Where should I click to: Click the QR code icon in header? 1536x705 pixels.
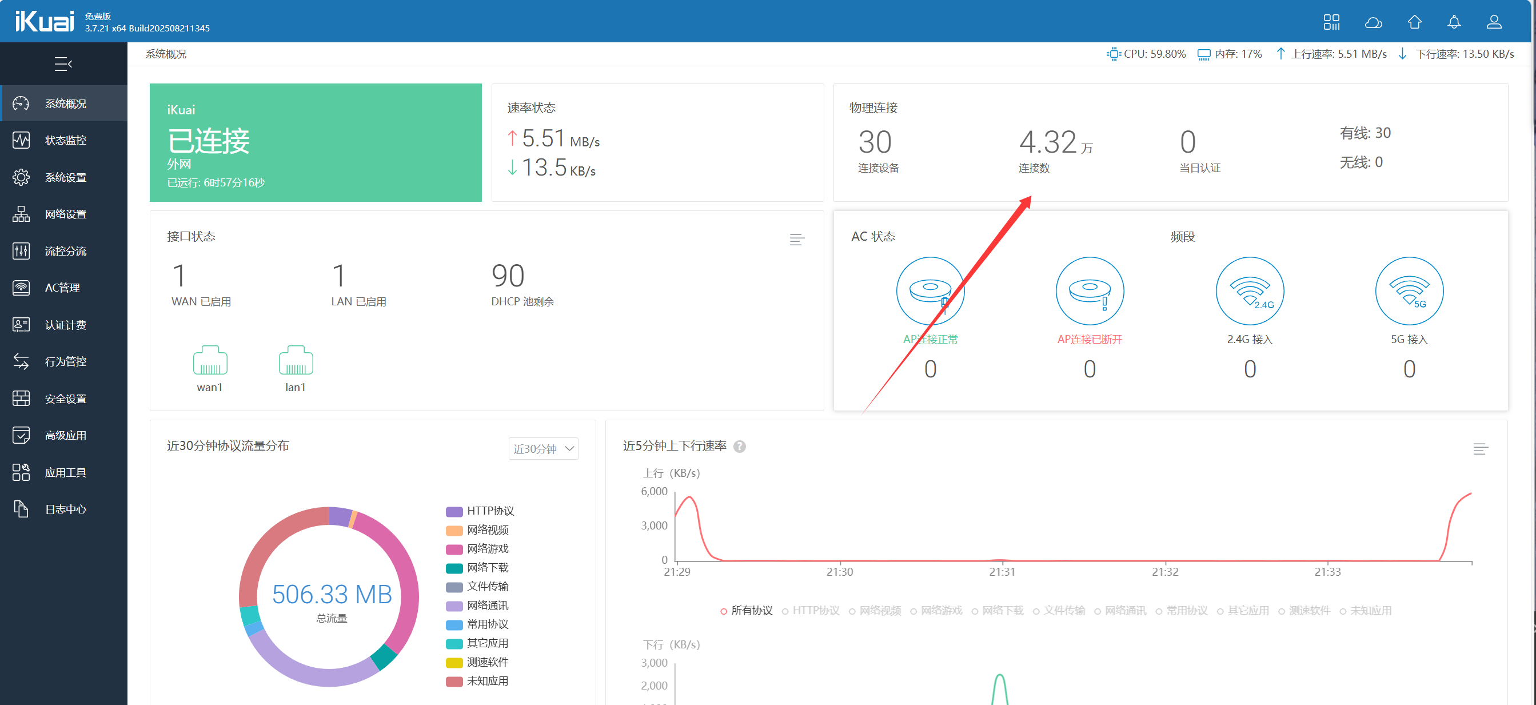1331,22
